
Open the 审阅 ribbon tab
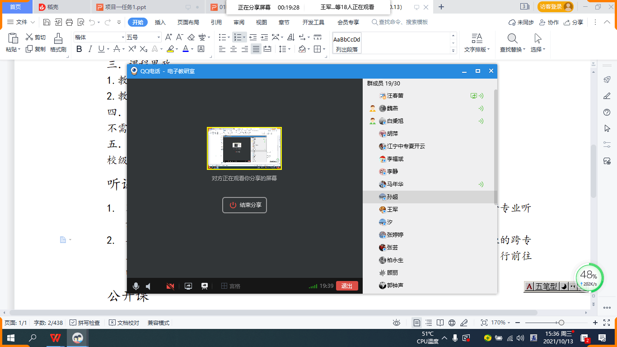pos(239,22)
